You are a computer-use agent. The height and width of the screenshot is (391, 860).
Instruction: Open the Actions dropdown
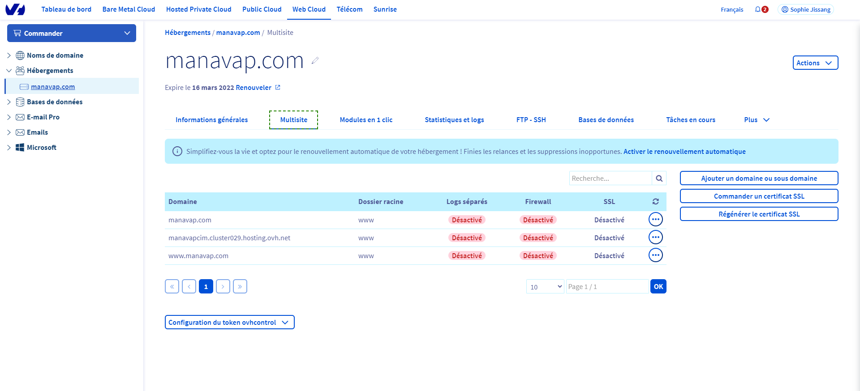815,63
